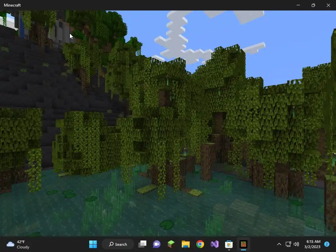Open the volume speaker tray icon
Image resolution: width=336 pixels, height=252 pixels.
(296, 244)
